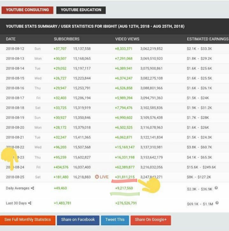The width and height of the screenshot is (229, 231).
Task: Click subscriber gain +96,203
Action: pos(60,147)
